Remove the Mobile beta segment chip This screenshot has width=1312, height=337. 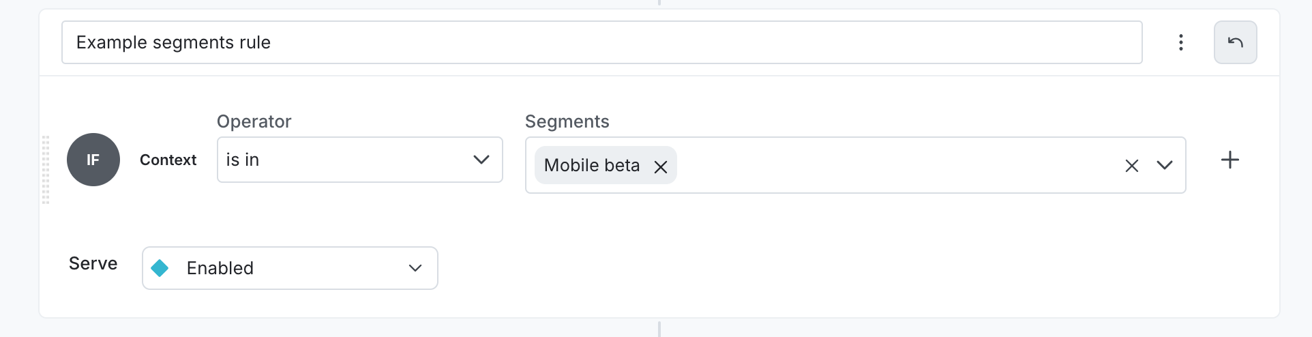pos(660,166)
